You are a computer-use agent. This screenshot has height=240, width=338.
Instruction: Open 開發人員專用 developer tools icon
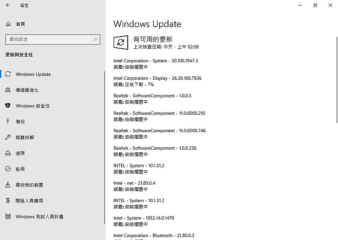point(8,201)
